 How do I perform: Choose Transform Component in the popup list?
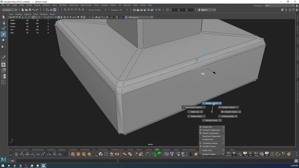tap(212, 136)
